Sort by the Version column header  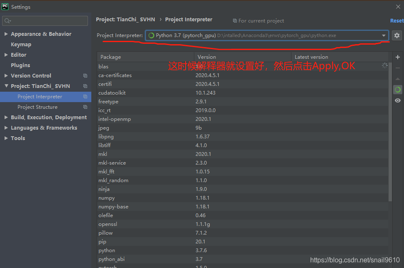tap(243, 57)
